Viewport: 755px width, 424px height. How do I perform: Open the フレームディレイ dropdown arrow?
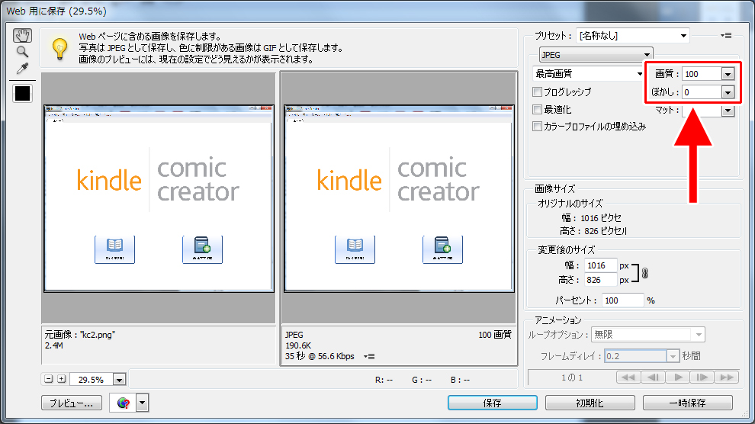pyautogui.click(x=673, y=356)
